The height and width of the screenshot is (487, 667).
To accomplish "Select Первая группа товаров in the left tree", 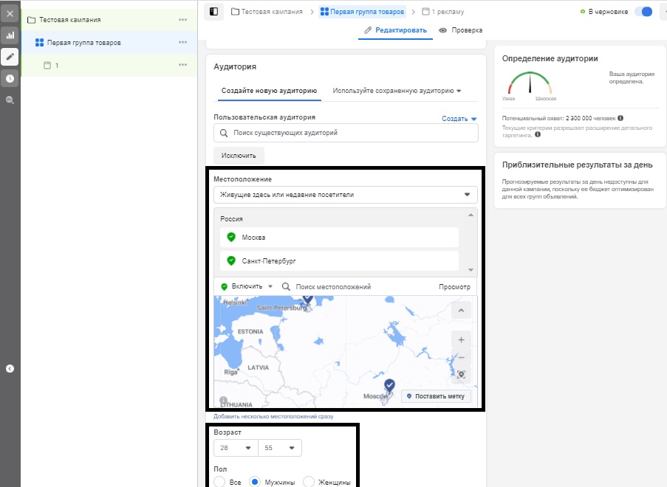I will point(109,43).
